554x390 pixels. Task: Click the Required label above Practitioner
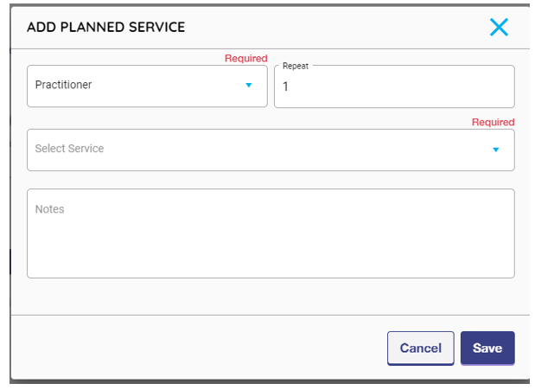[245, 59]
